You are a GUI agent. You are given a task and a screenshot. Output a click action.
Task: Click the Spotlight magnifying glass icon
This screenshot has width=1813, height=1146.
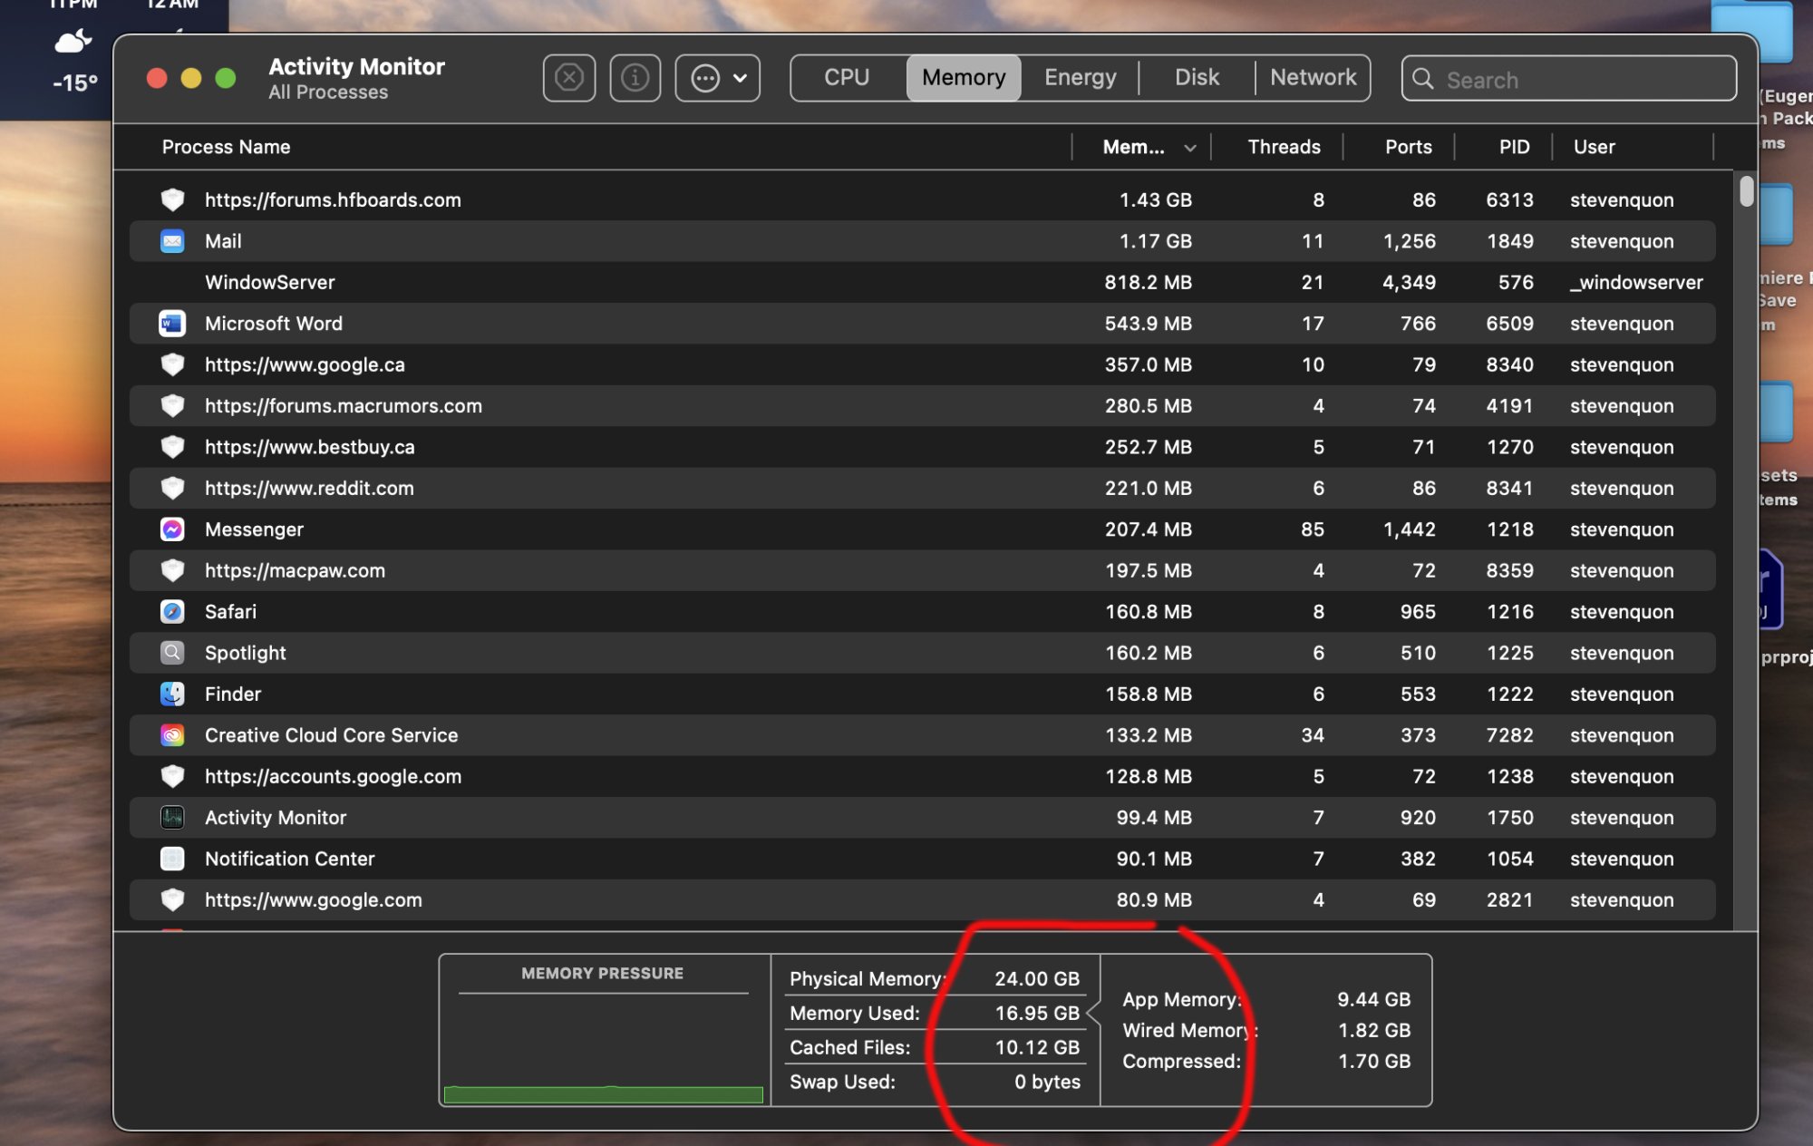172,652
